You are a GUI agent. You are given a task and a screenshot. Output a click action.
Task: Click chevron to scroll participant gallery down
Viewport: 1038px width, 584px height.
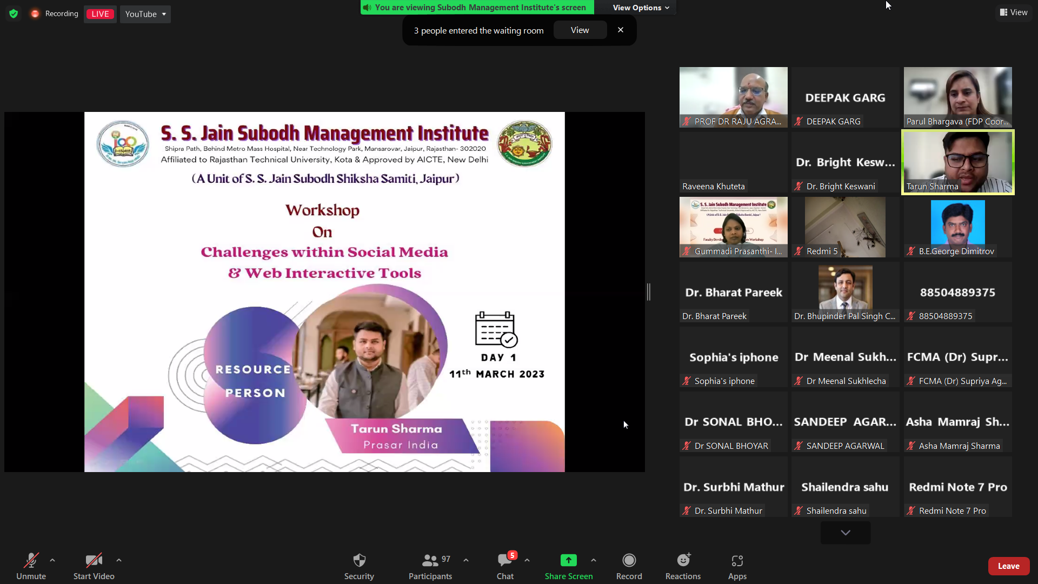click(x=844, y=533)
